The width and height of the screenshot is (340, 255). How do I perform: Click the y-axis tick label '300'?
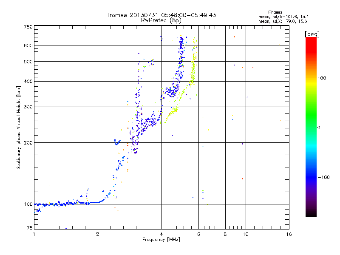(28, 107)
